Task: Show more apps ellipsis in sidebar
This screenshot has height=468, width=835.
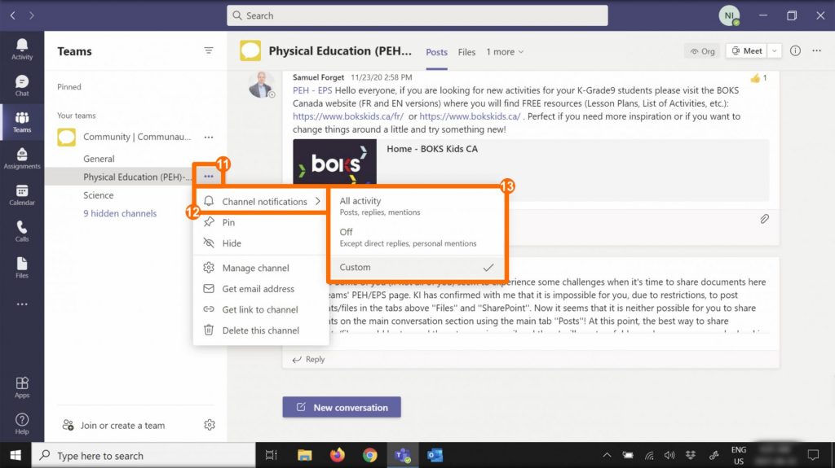Action: point(22,304)
